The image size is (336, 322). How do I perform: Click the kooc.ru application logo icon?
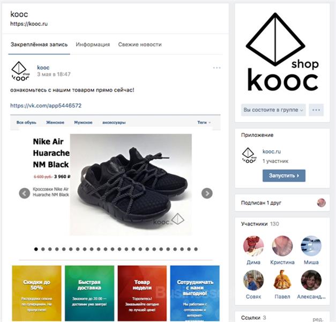tap(249, 156)
